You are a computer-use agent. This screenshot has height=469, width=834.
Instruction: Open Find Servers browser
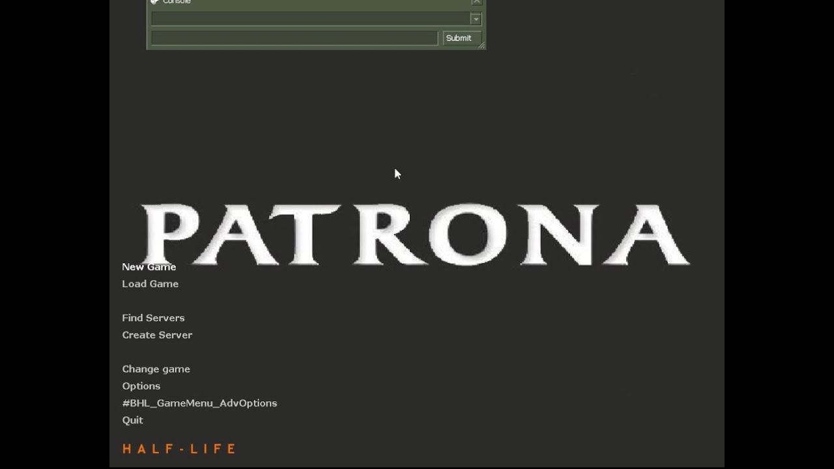[153, 318]
